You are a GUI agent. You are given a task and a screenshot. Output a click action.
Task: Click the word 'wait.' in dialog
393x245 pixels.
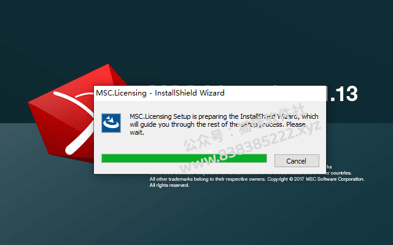click(x=137, y=132)
